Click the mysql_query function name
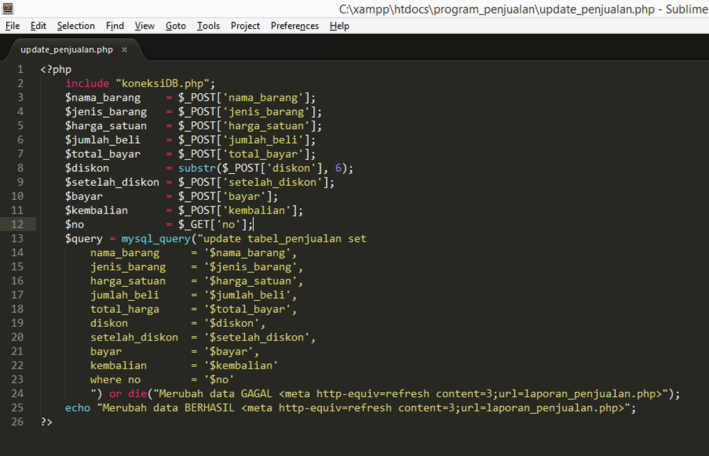This screenshot has height=456, width=709. (x=156, y=239)
